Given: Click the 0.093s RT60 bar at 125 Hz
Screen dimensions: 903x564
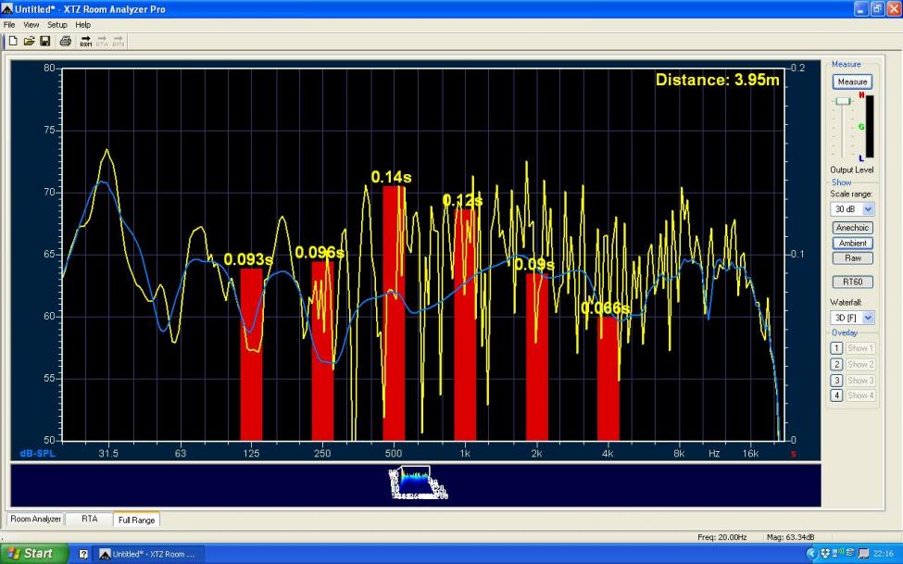Looking at the screenshot, I should click(251, 355).
